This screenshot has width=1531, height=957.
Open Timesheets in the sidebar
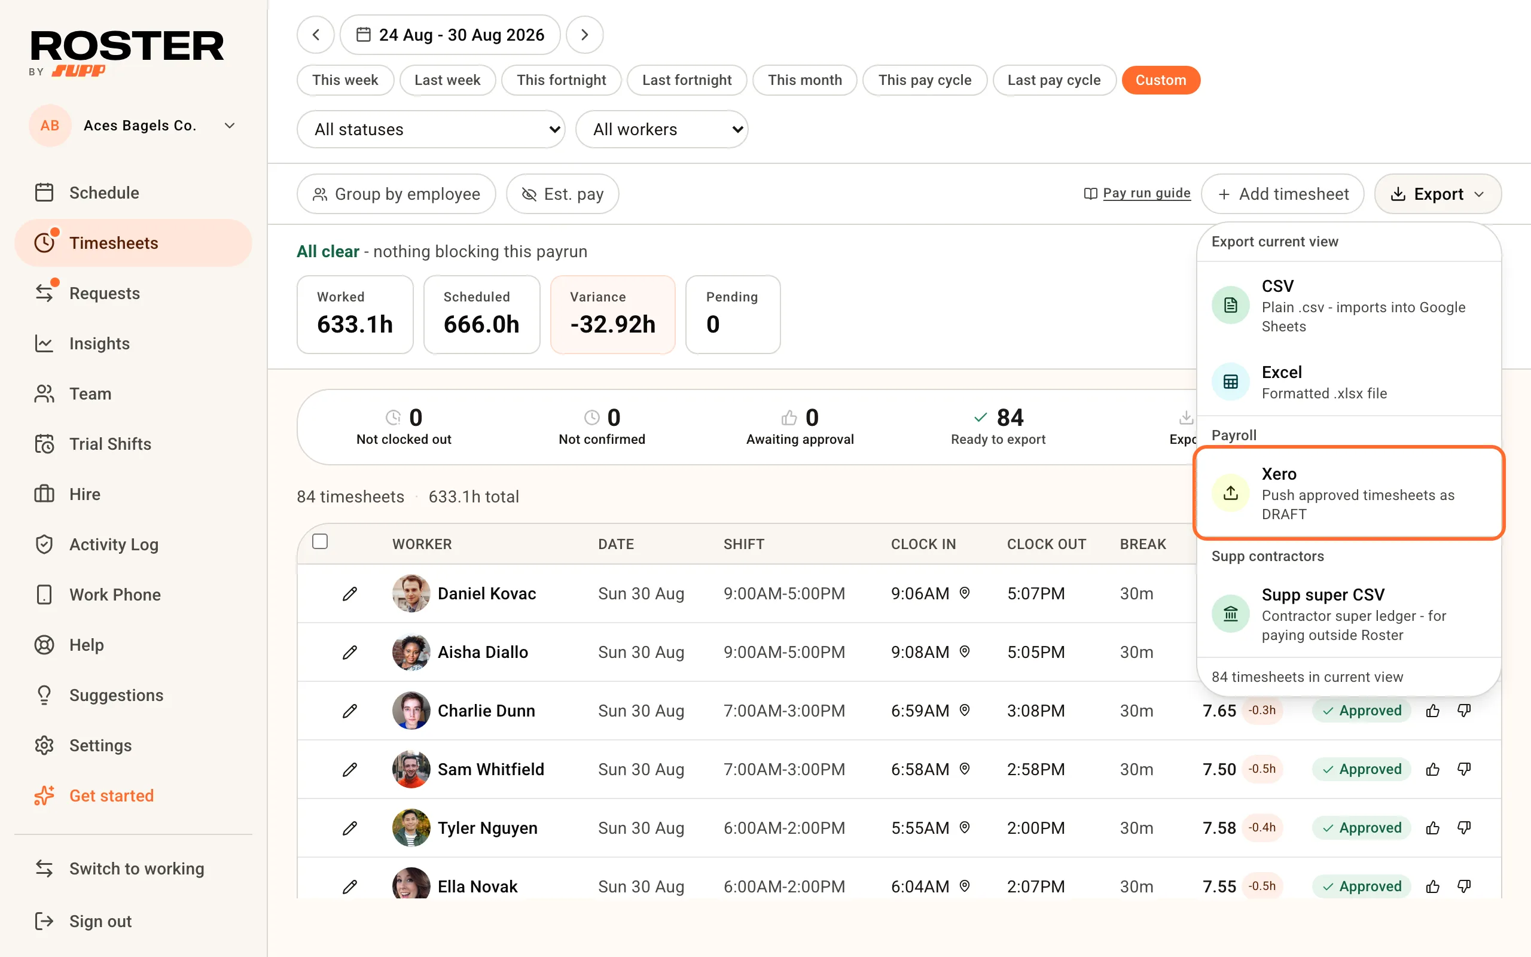[133, 243]
